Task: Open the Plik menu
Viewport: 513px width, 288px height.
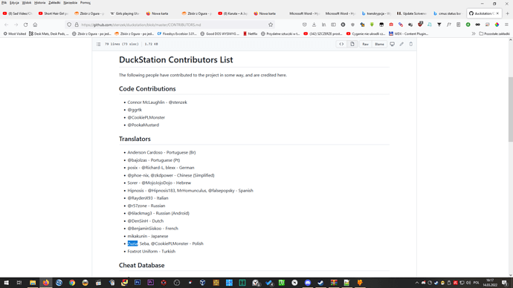Action: (x=4, y=3)
